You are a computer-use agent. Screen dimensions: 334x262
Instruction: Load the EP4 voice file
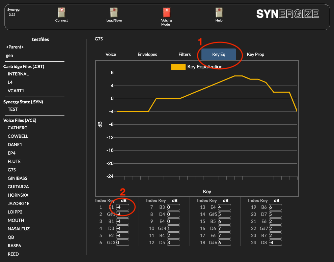pyautogui.click(x=11, y=153)
